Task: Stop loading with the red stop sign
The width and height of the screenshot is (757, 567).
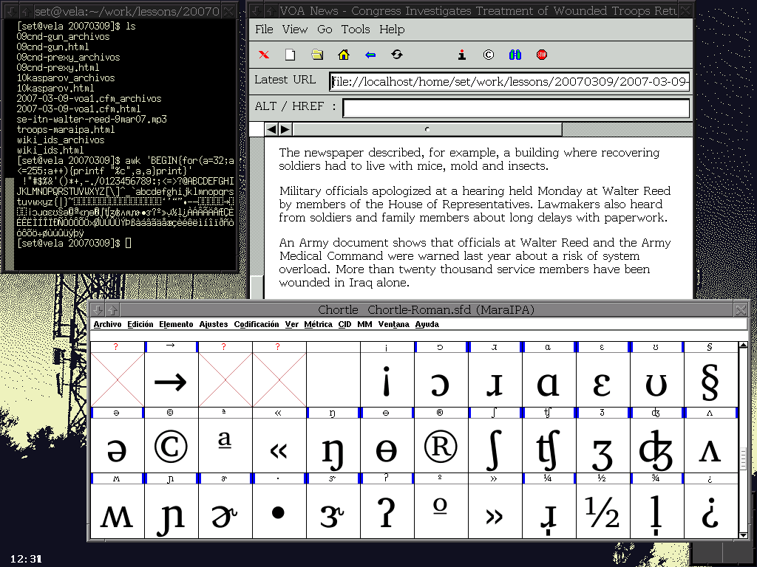Action: [x=542, y=55]
